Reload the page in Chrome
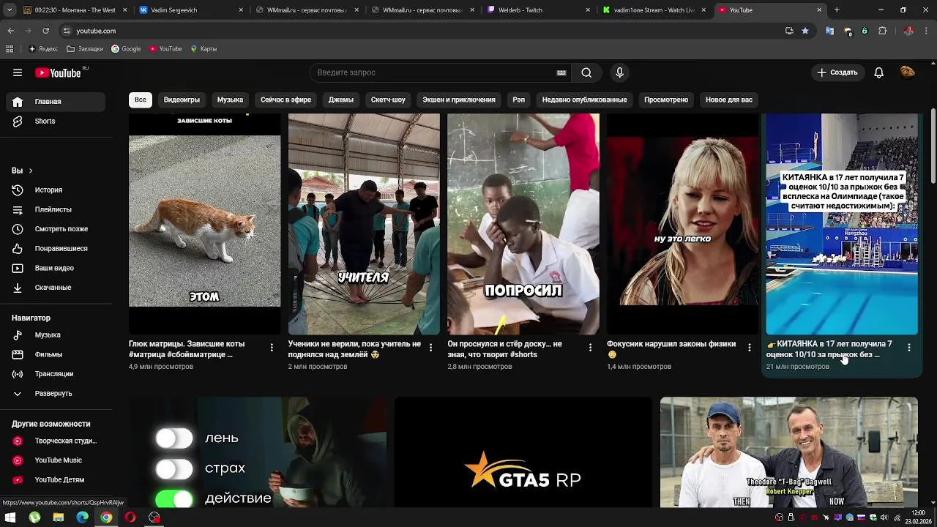 pyautogui.click(x=45, y=31)
